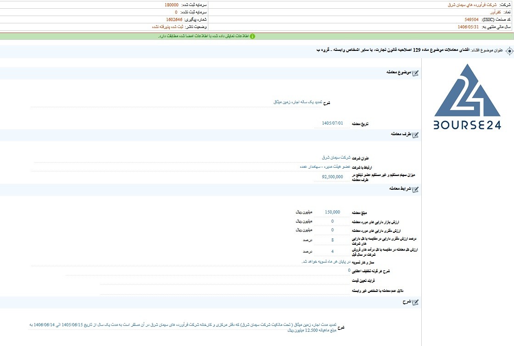Image resolution: width=514 pixels, height=346 pixels.
Task: Select the book value of assets figure 0
Action: pos(332,230)
